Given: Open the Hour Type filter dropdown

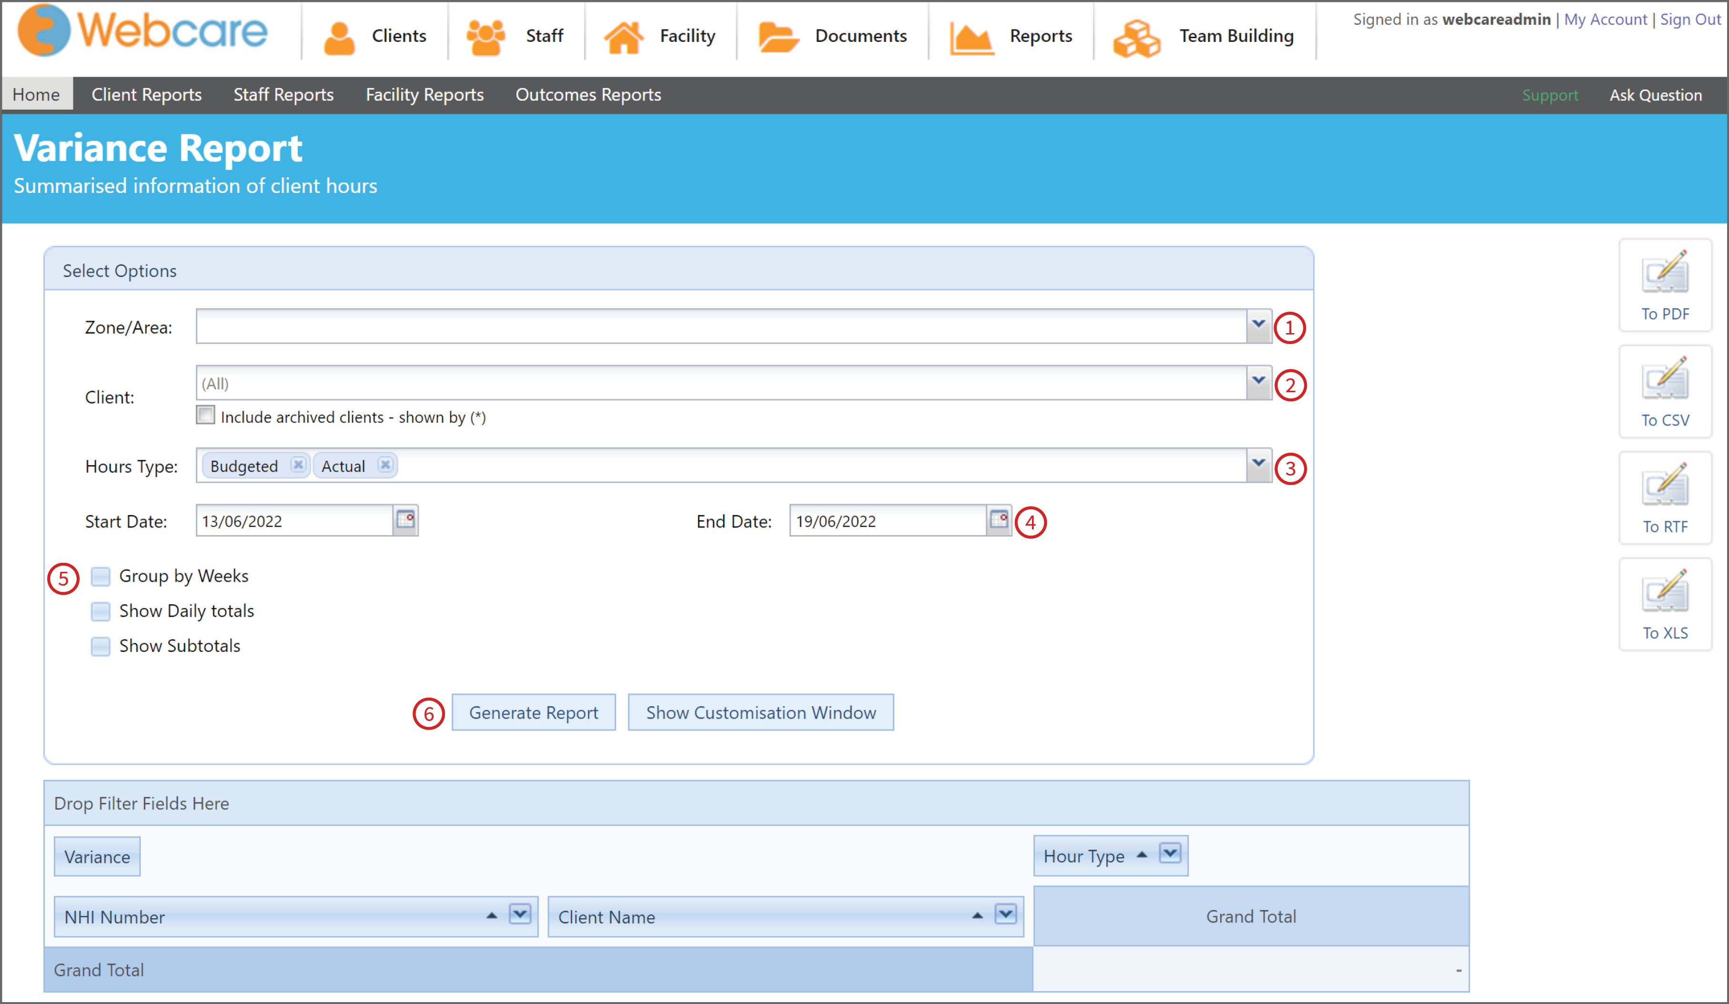Looking at the screenshot, I should [x=1170, y=854].
